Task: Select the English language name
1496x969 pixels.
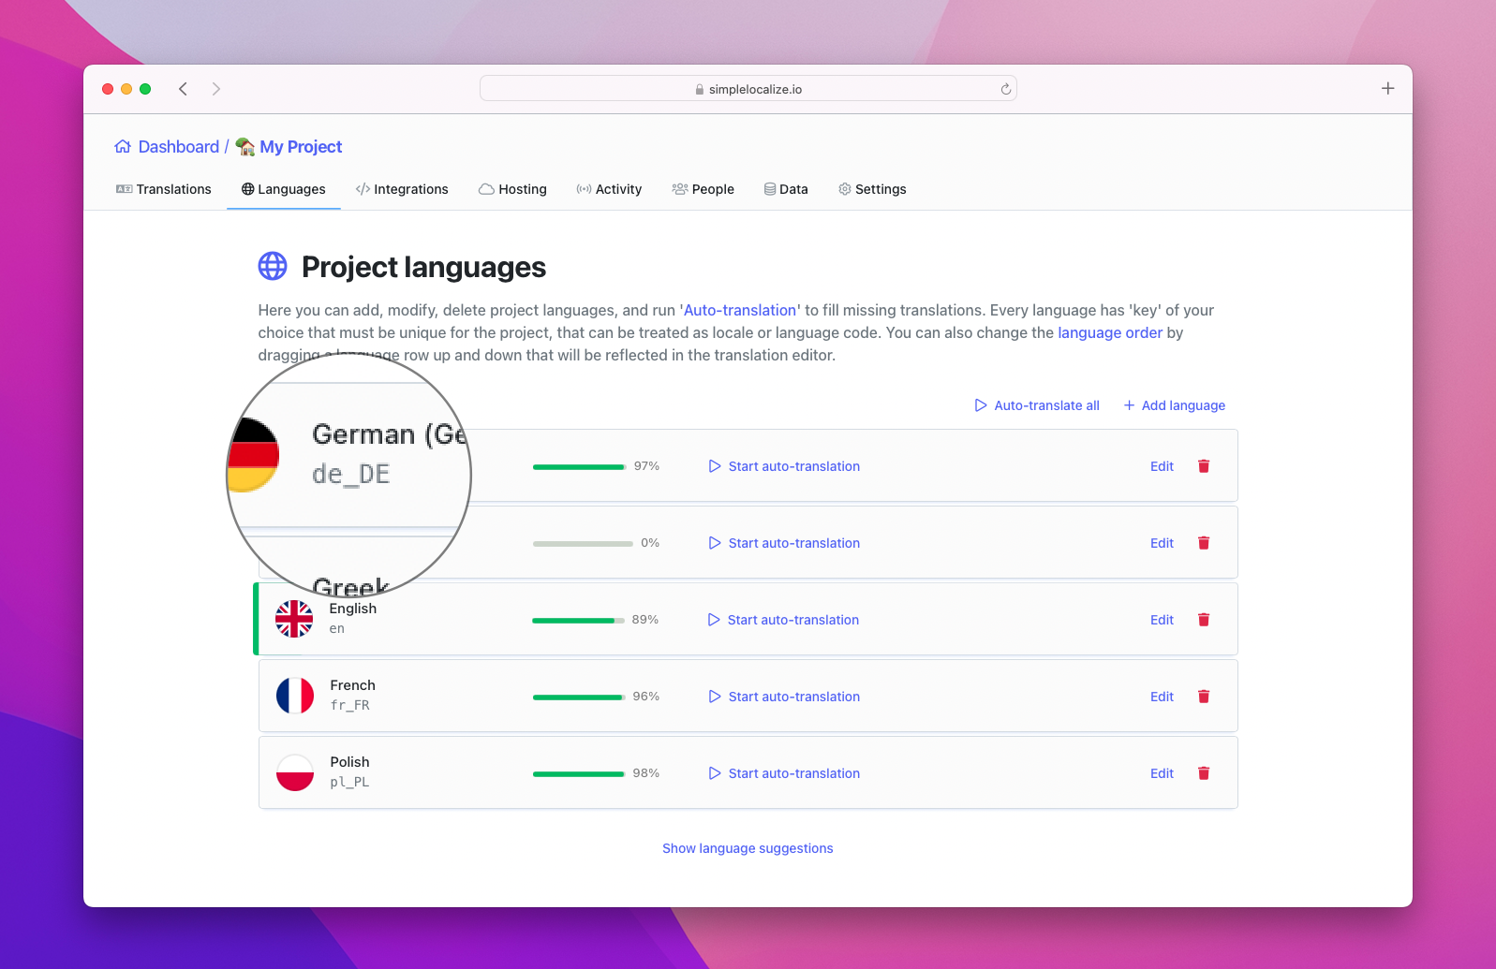Action: 352,609
